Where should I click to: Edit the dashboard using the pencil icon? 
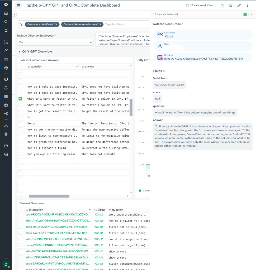click(x=239, y=5)
